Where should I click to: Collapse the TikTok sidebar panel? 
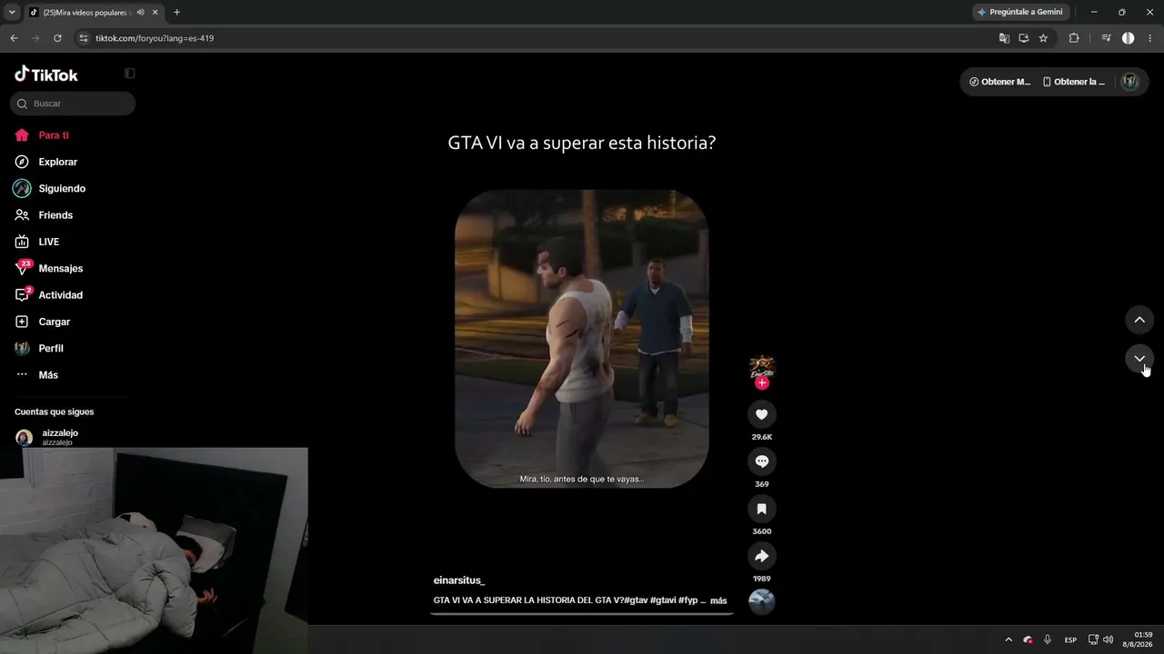[x=129, y=74]
